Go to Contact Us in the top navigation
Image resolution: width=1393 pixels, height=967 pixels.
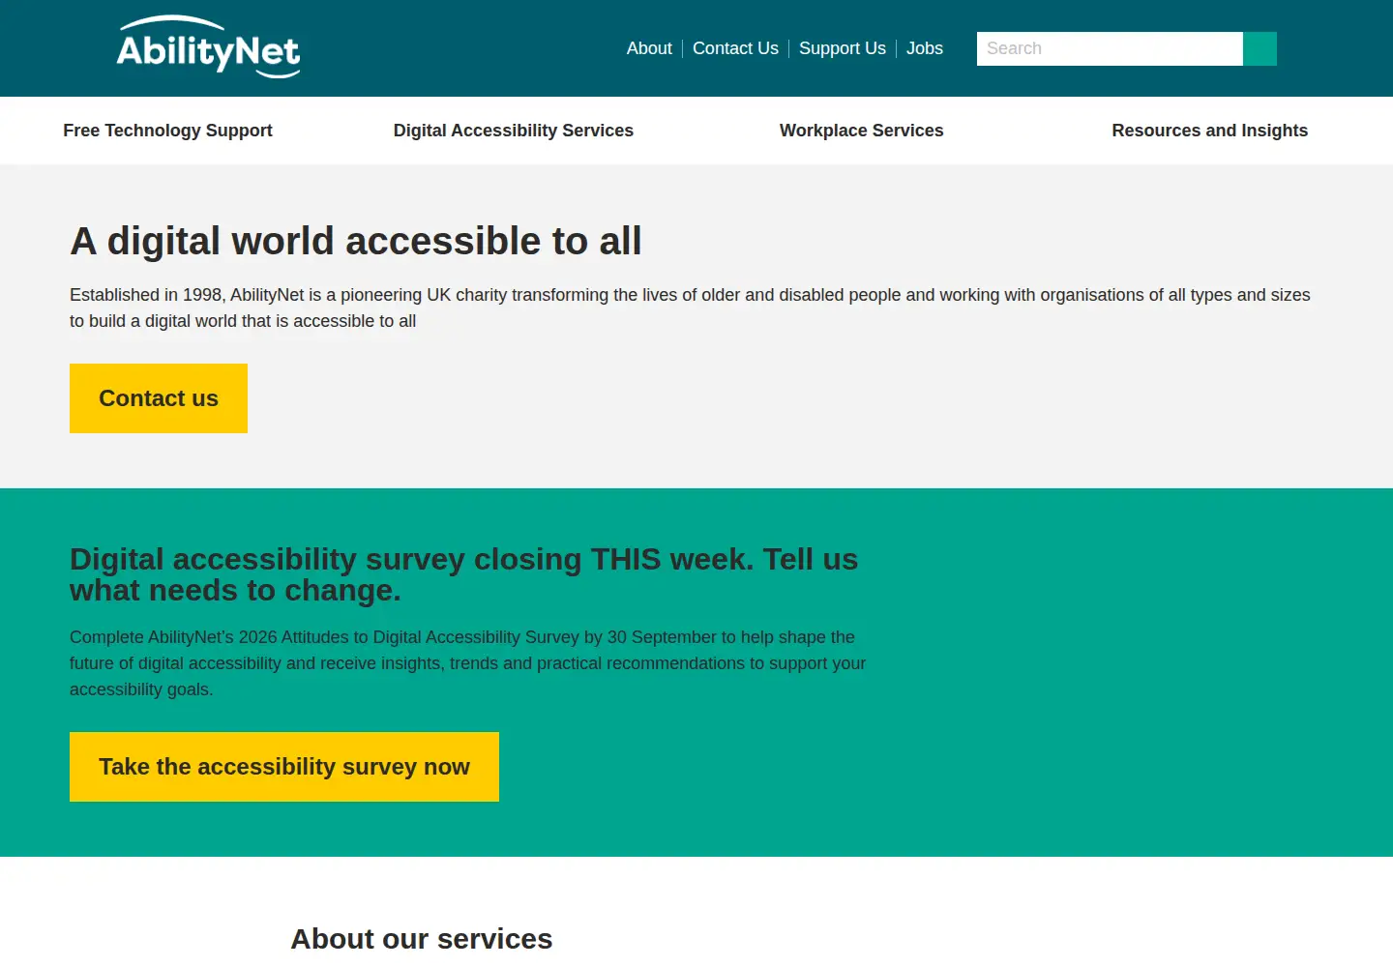[x=735, y=48]
